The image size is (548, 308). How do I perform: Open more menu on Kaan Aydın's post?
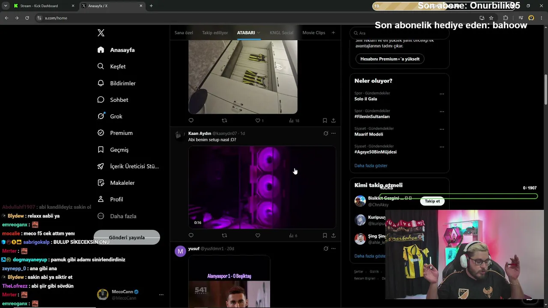[334, 133]
